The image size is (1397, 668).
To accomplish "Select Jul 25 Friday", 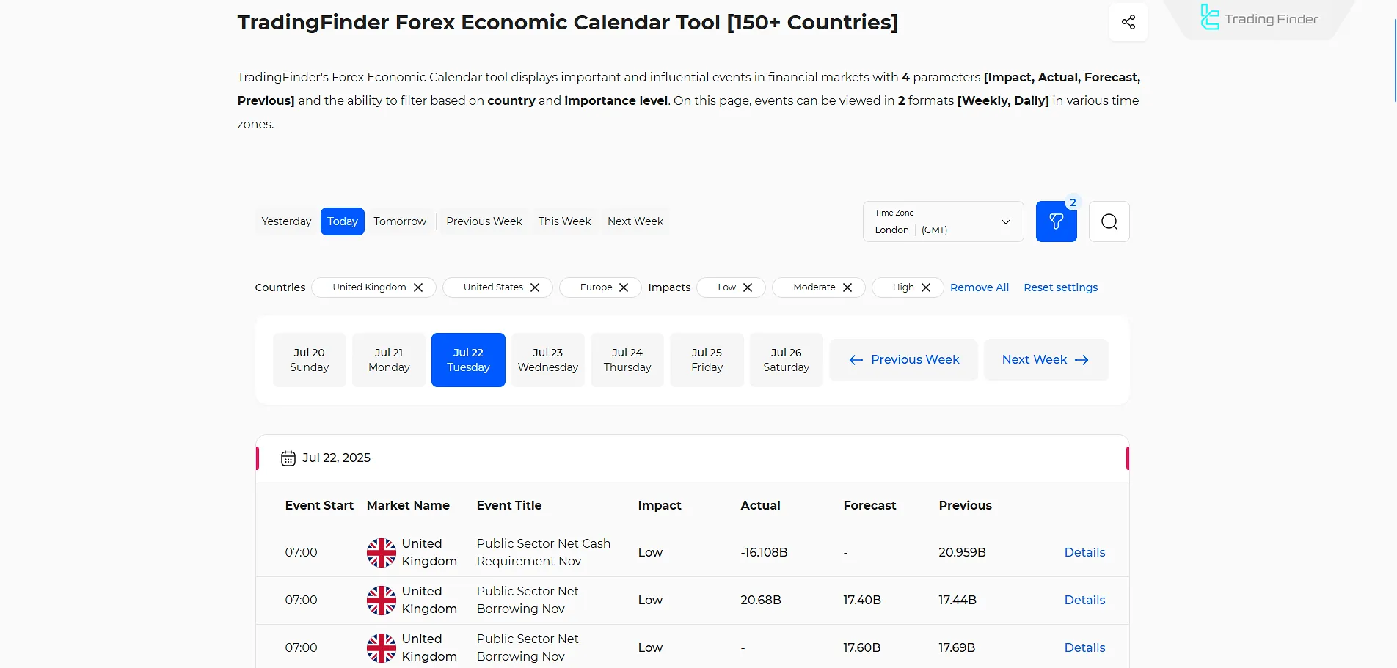I will pyautogui.click(x=707, y=360).
